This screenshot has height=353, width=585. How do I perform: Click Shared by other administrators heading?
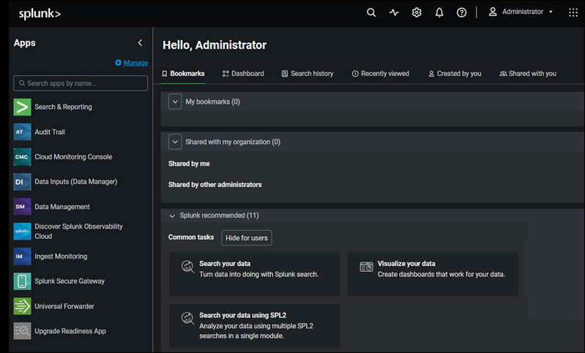point(215,185)
